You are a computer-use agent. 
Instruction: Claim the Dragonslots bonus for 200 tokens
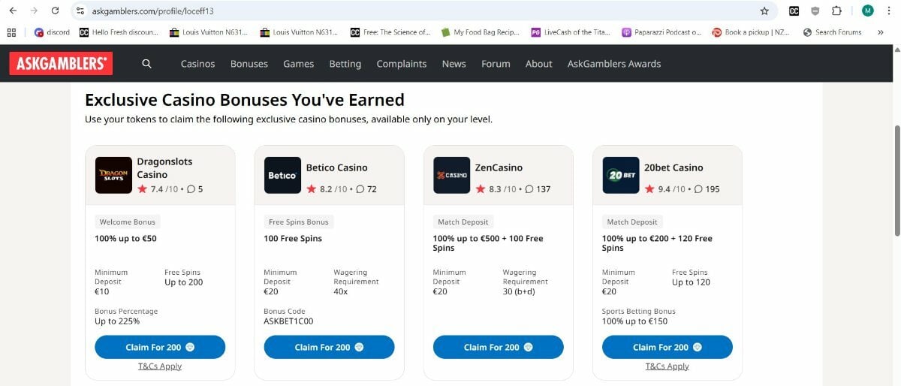coord(160,347)
